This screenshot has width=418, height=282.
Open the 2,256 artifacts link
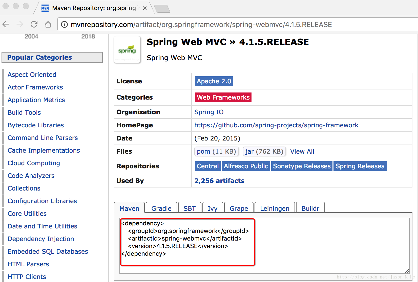[219, 181]
